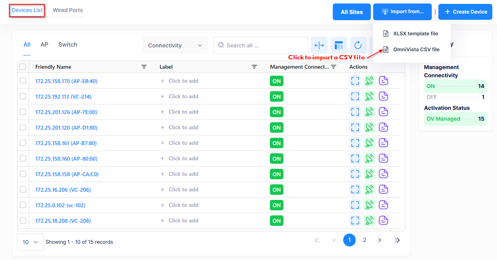Select checkbox for 172.25.16.206 (VC-206)
Viewport: 497px width, 260px height.
[x=23, y=189]
